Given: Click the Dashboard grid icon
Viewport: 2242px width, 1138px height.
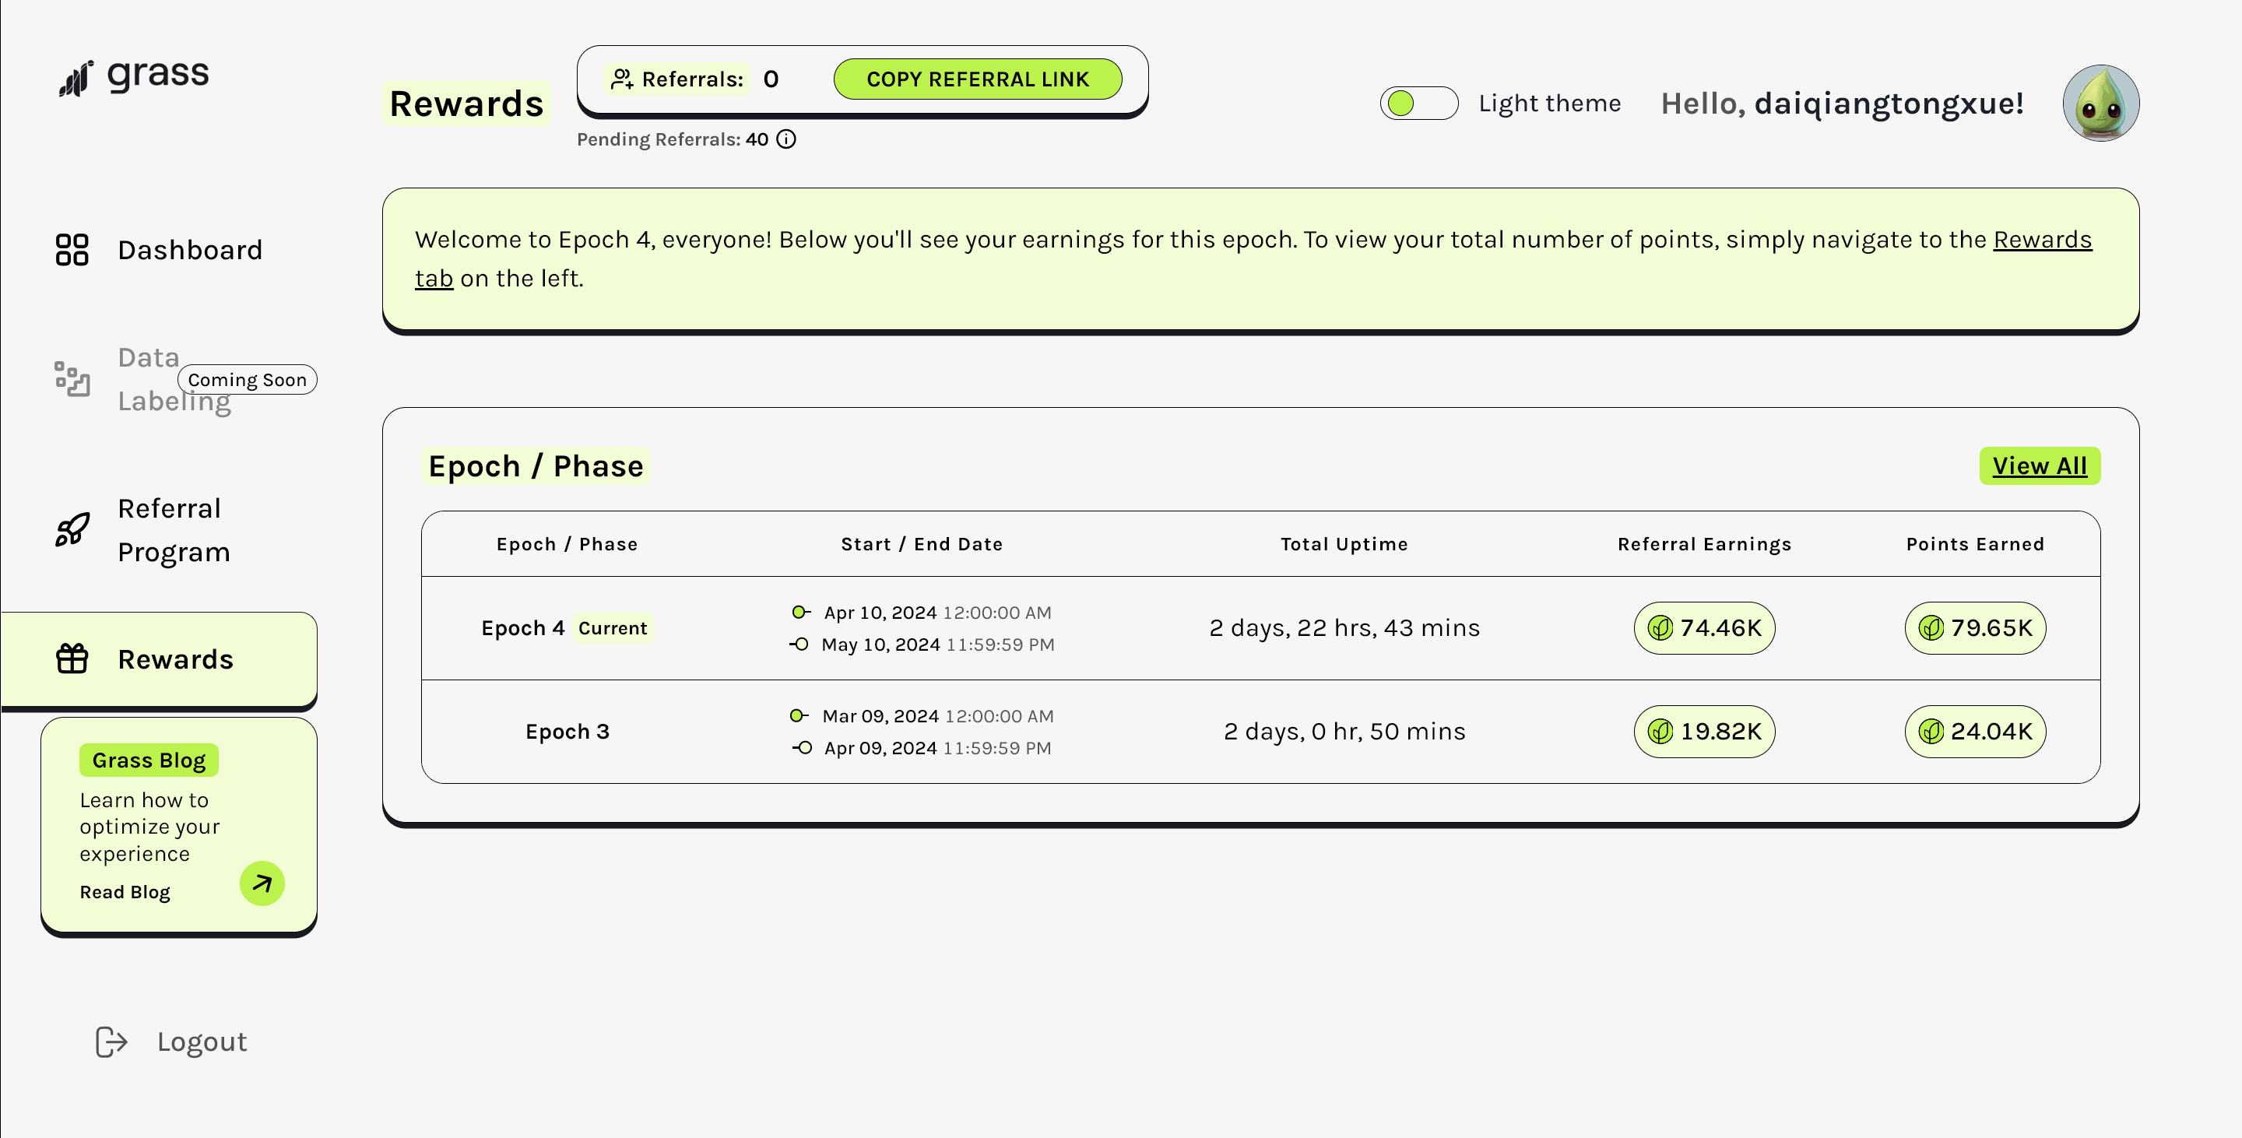Looking at the screenshot, I should point(72,250).
